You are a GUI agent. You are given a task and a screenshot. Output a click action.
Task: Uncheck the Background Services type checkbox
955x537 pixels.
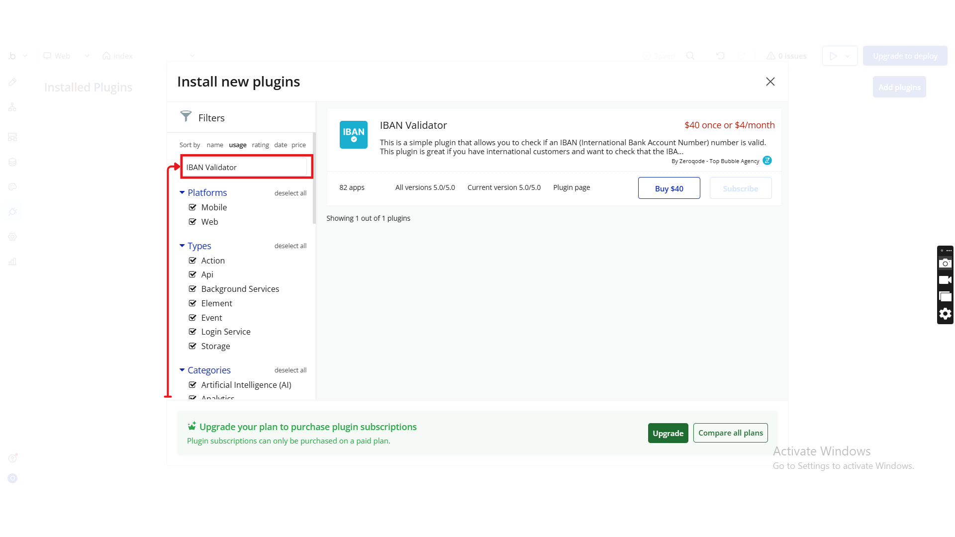tap(192, 289)
